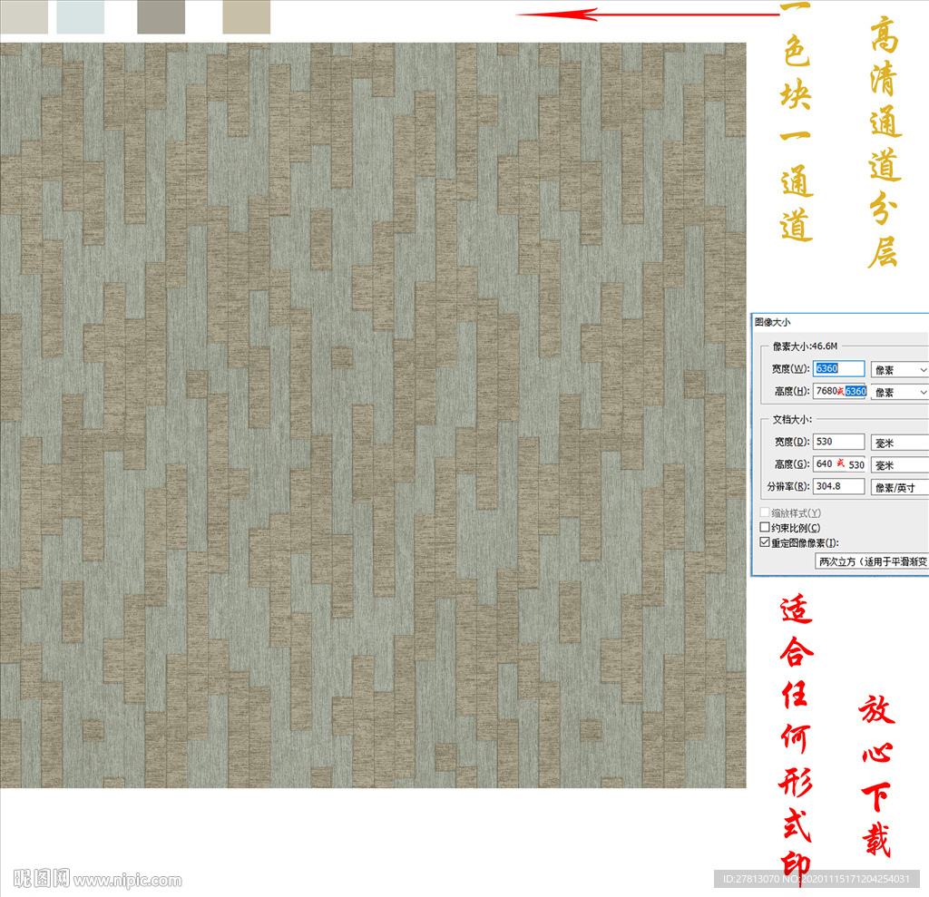Image resolution: width=929 pixels, height=897 pixels.
Task: Open the document height (G) unit dropdown 毫米
Action: 900,465
